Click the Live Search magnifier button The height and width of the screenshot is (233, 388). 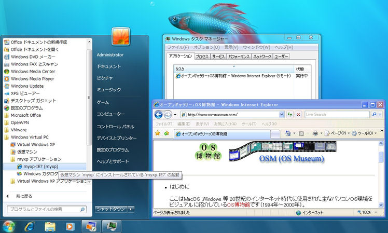click(x=374, y=114)
